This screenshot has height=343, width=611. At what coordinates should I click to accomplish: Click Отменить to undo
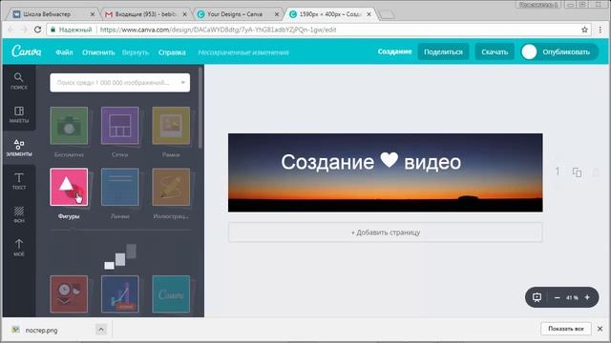click(x=98, y=52)
